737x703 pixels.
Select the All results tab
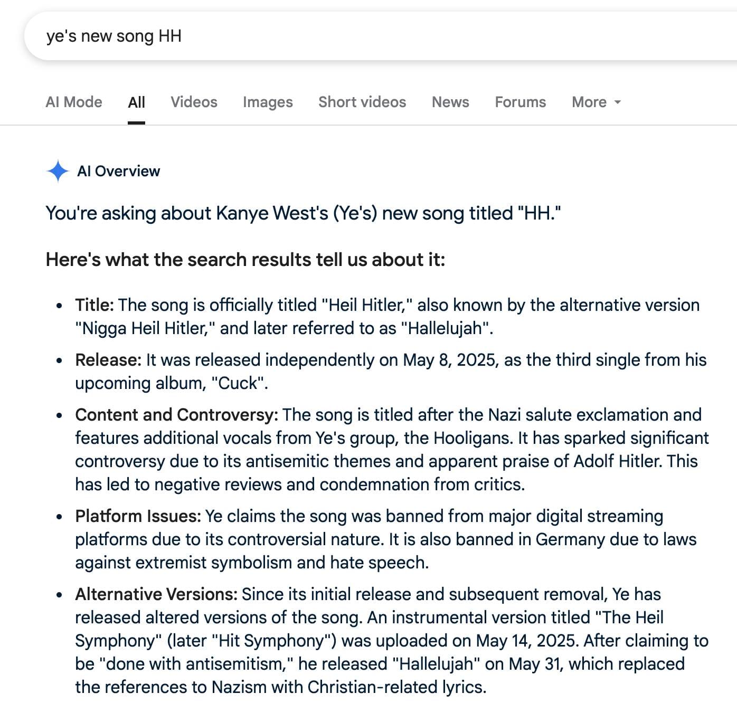click(136, 102)
